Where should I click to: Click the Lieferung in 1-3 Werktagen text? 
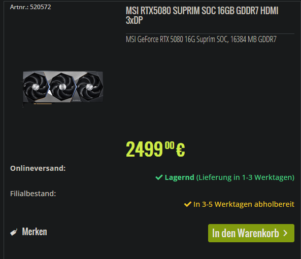click(x=245, y=177)
